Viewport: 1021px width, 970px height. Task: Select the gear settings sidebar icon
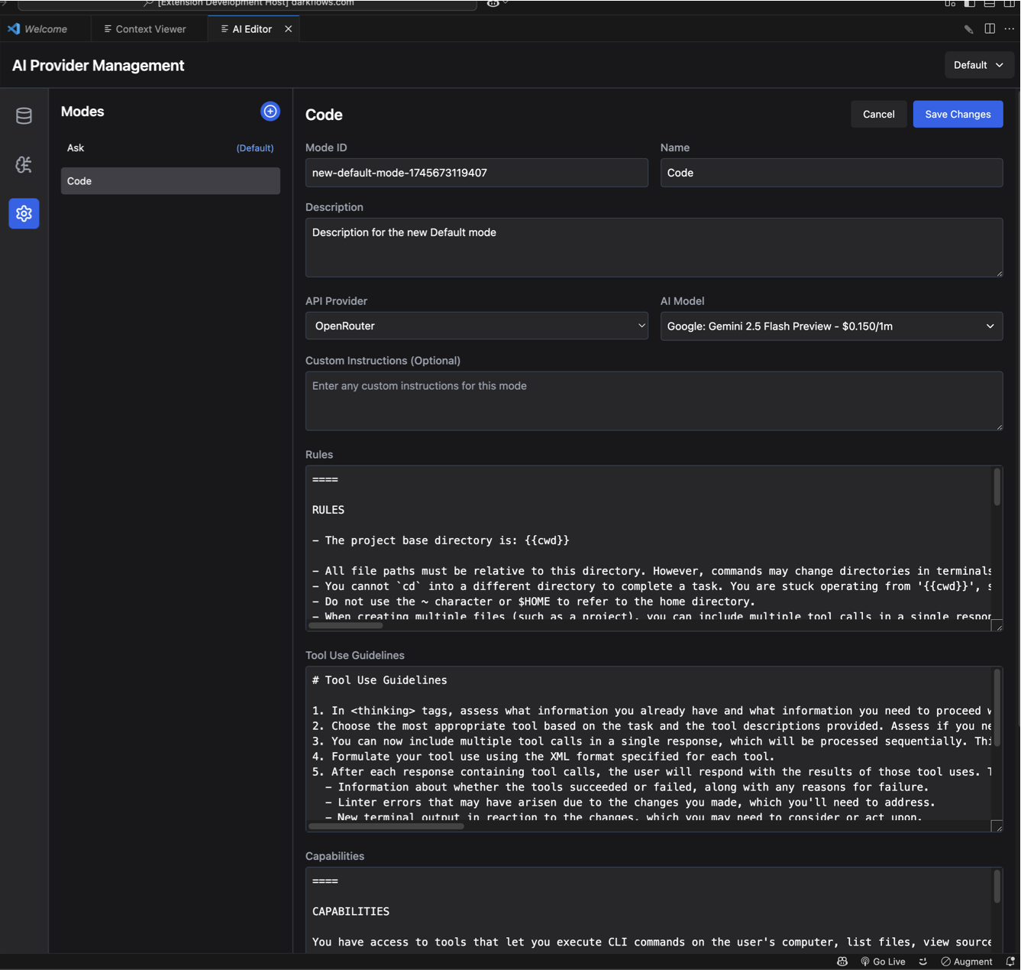tap(24, 213)
